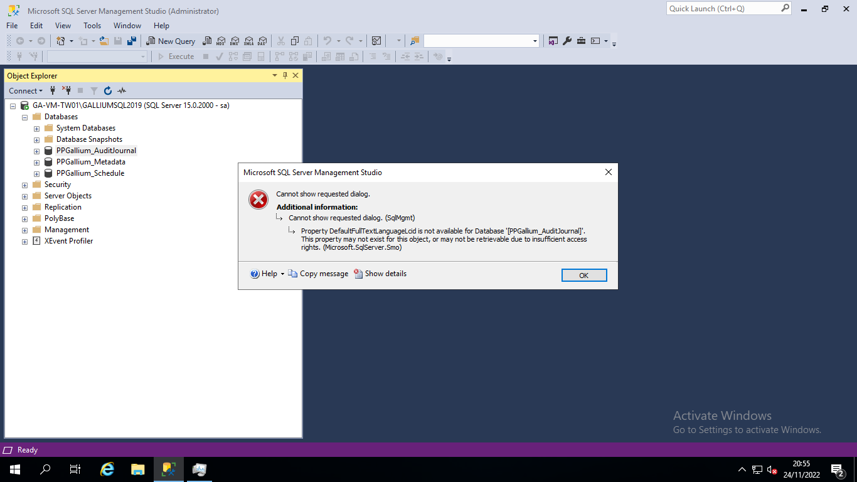
Task: Click the Undo arrow icon
Action: click(327, 41)
